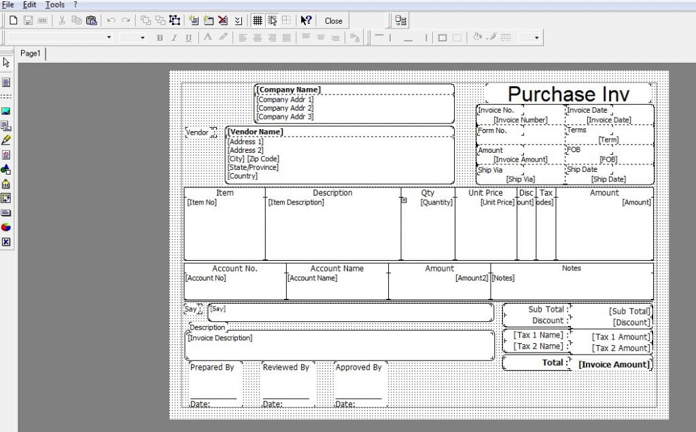696x432 pixels.
Task: Select the Draw lines pencil tool
Action: pyautogui.click(x=6, y=140)
